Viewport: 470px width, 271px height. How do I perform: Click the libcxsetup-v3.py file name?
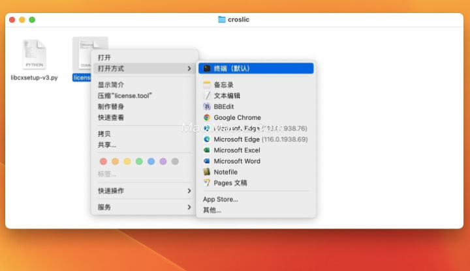(x=34, y=78)
